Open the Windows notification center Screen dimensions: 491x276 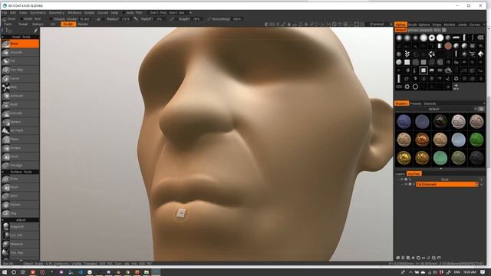pos(483,272)
